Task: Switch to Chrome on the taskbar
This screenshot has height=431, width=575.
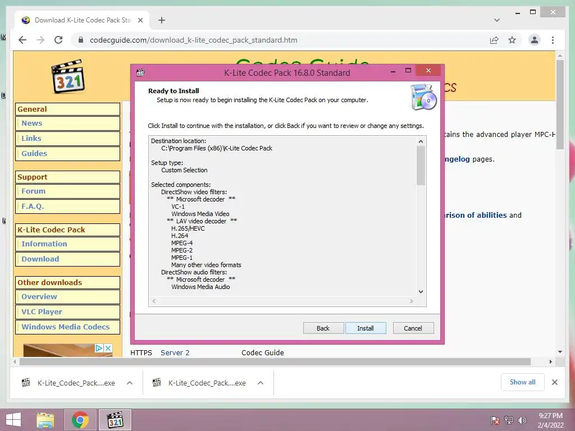Action: click(80, 420)
